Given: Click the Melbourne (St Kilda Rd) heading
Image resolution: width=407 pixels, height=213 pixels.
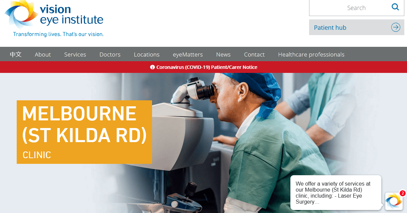Looking at the screenshot, I should (84, 124).
